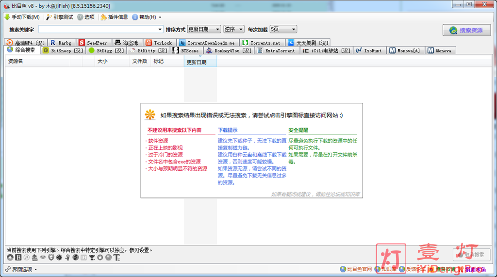Switch to the TorLock engine tab
Viewport: 497px width, 277px height.
click(159, 43)
